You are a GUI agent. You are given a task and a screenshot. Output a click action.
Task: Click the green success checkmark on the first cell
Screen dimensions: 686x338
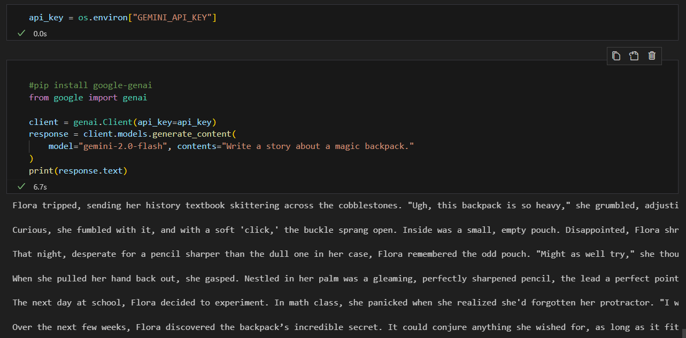pos(21,33)
